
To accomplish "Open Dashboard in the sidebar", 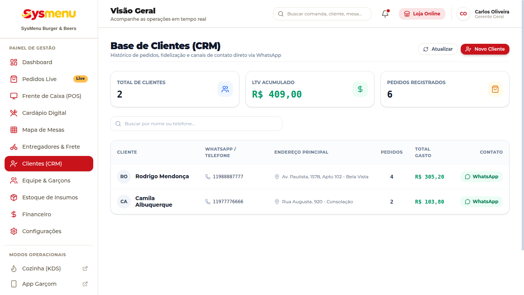I will pos(49,62).
